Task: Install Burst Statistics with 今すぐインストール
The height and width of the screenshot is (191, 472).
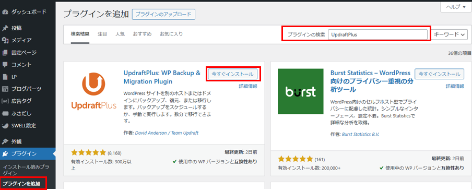Action: (440, 74)
